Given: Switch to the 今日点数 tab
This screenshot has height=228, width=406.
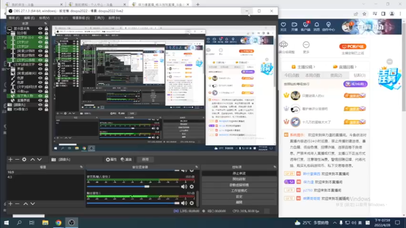Looking at the screenshot, I should [x=292, y=75].
